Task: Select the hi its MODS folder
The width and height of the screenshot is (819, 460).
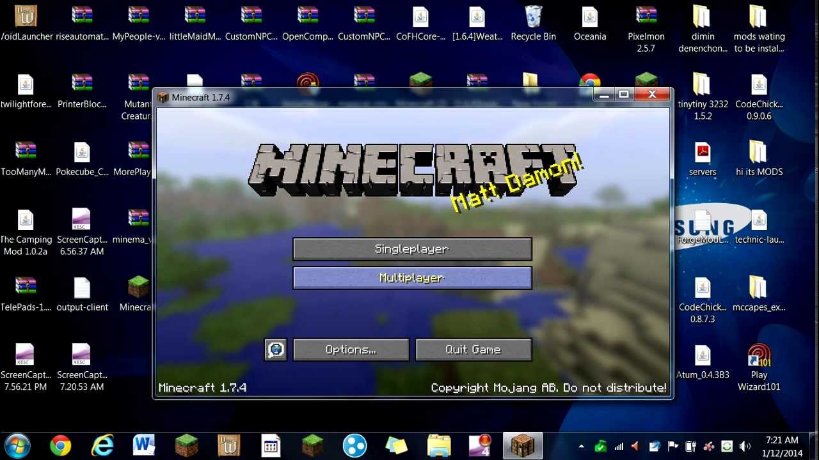Action: [759, 158]
